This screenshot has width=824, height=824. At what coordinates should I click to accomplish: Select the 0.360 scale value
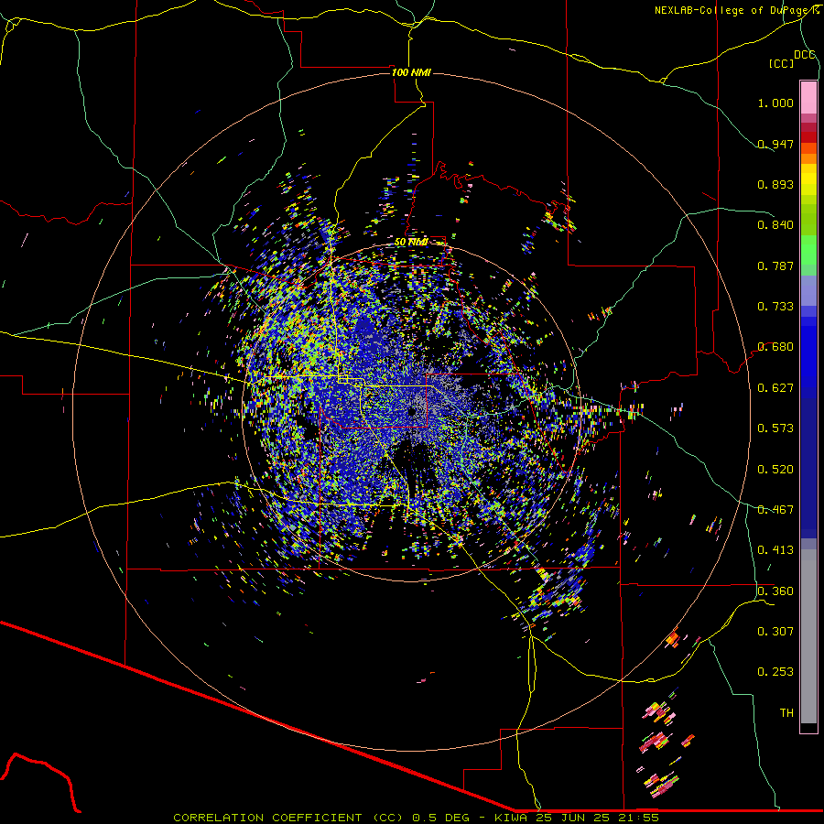coord(775,591)
